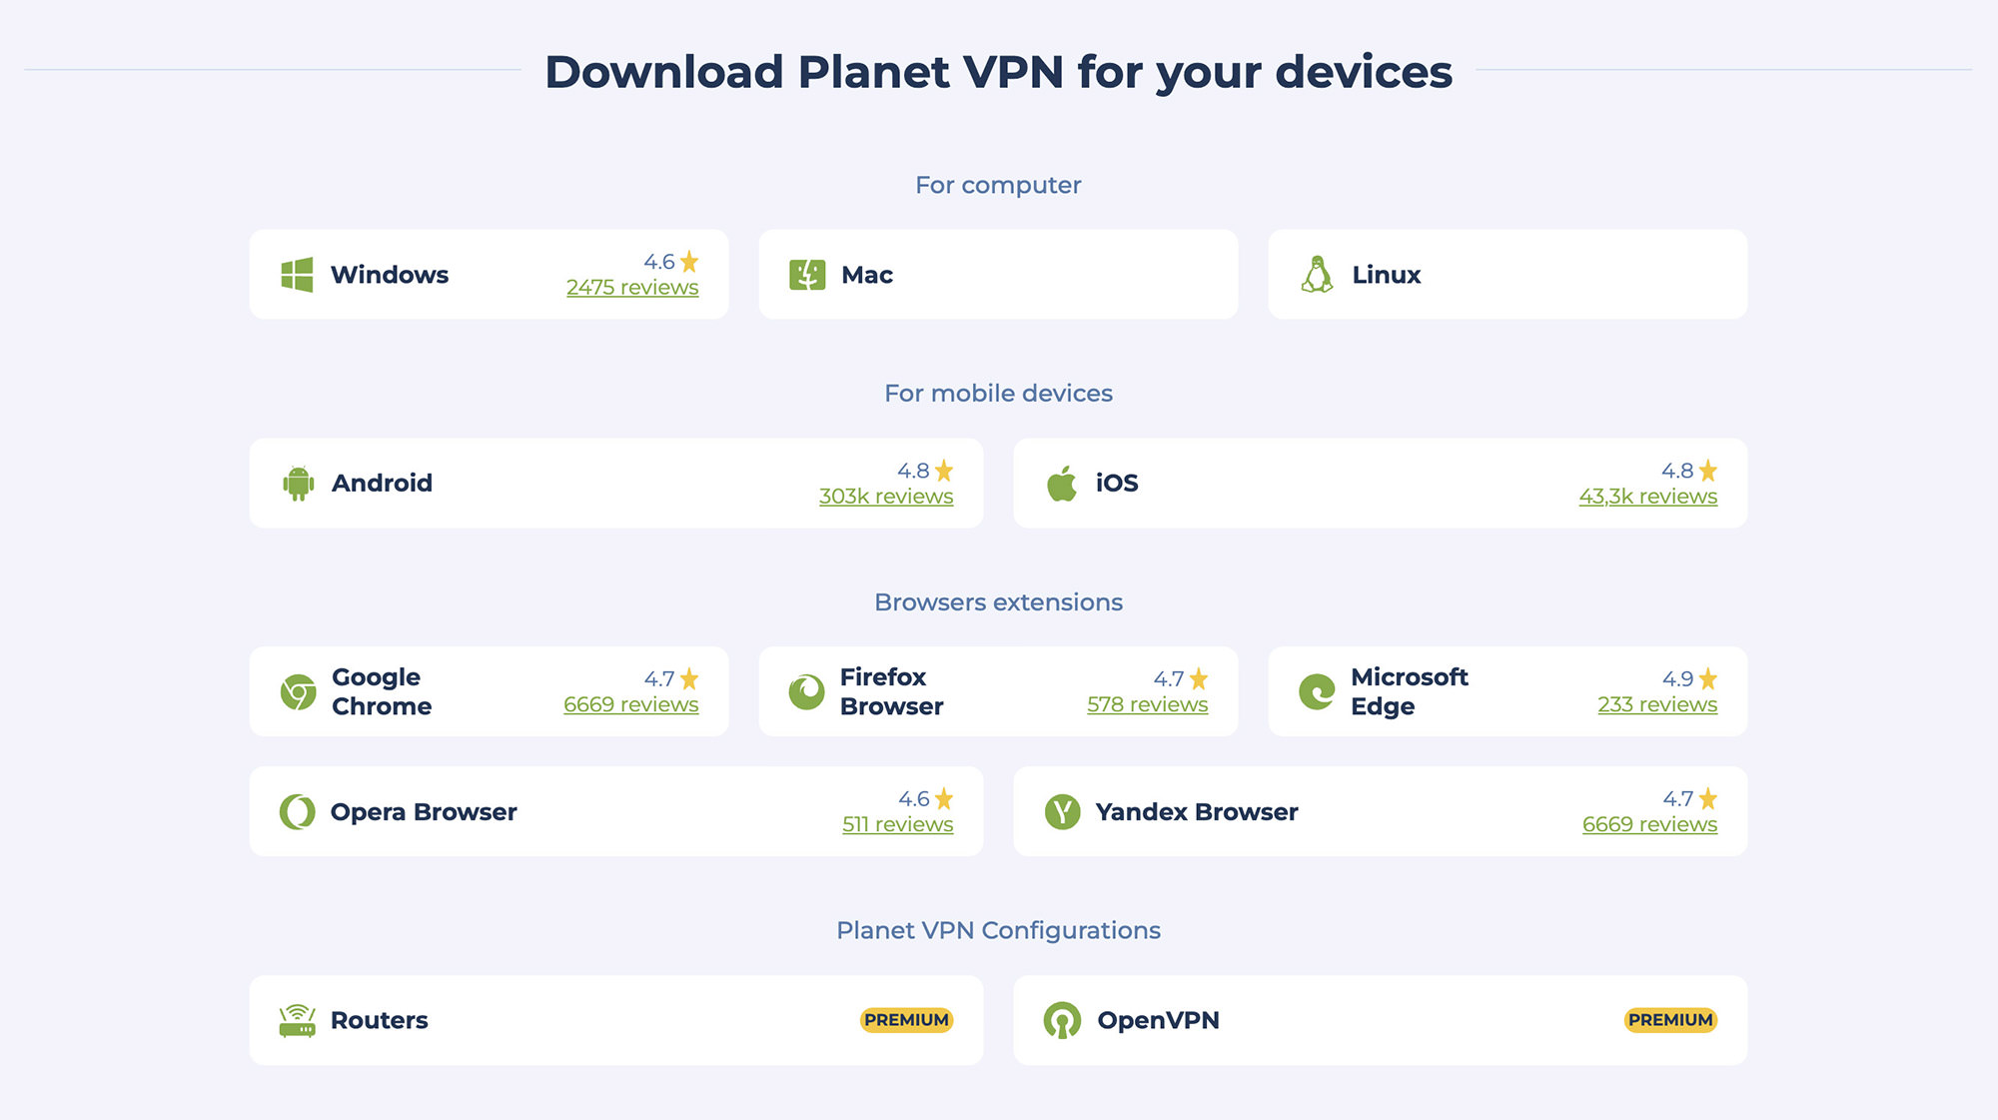The width and height of the screenshot is (1998, 1120).
Task: Expand the Planet VPN Configurations section
Action: [x=998, y=929]
